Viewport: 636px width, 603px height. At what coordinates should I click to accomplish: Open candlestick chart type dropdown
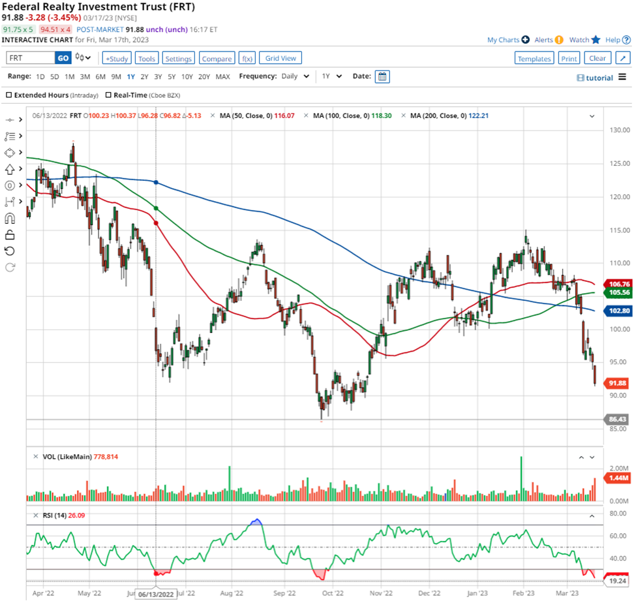coord(83,57)
